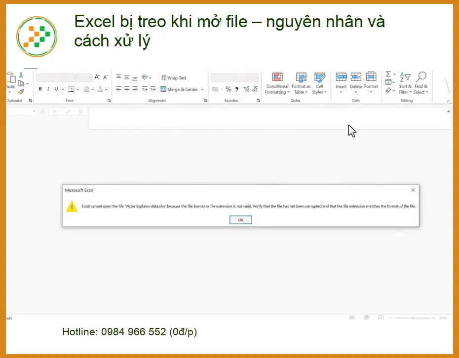Align text left
459x358 pixels.
pyautogui.click(x=118, y=89)
